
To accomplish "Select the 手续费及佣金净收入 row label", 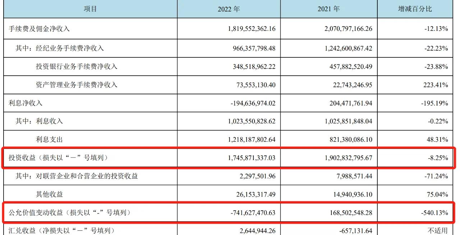I will click(x=39, y=29).
